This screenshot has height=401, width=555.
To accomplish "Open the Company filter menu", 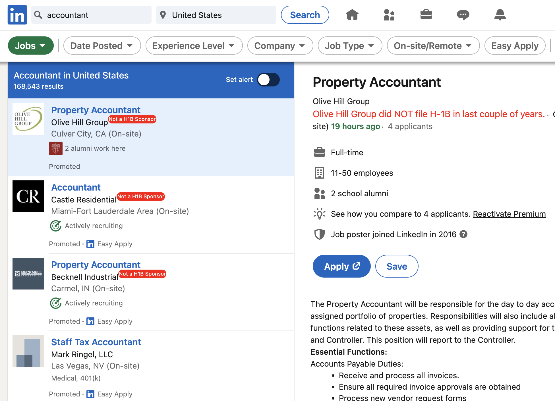I will coord(280,46).
